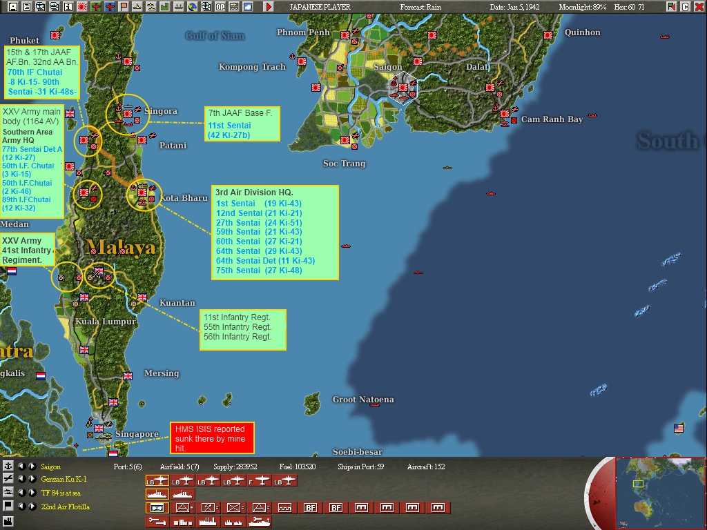Step to the next base with Saigon's right arrow
This screenshot has width=707, height=530.
pyautogui.click(x=32, y=467)
